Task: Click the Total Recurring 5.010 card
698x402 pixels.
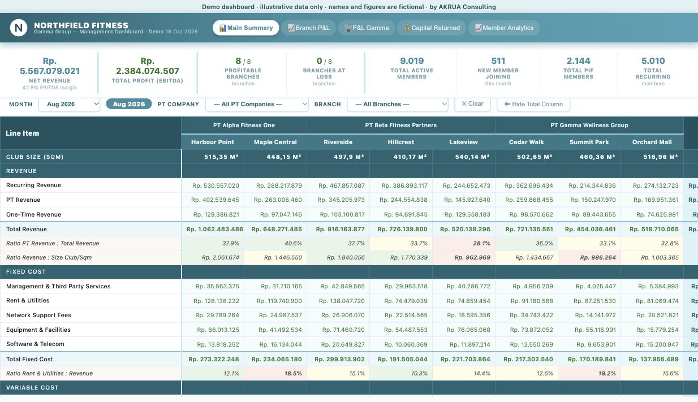Action: [x=653, y=72]
